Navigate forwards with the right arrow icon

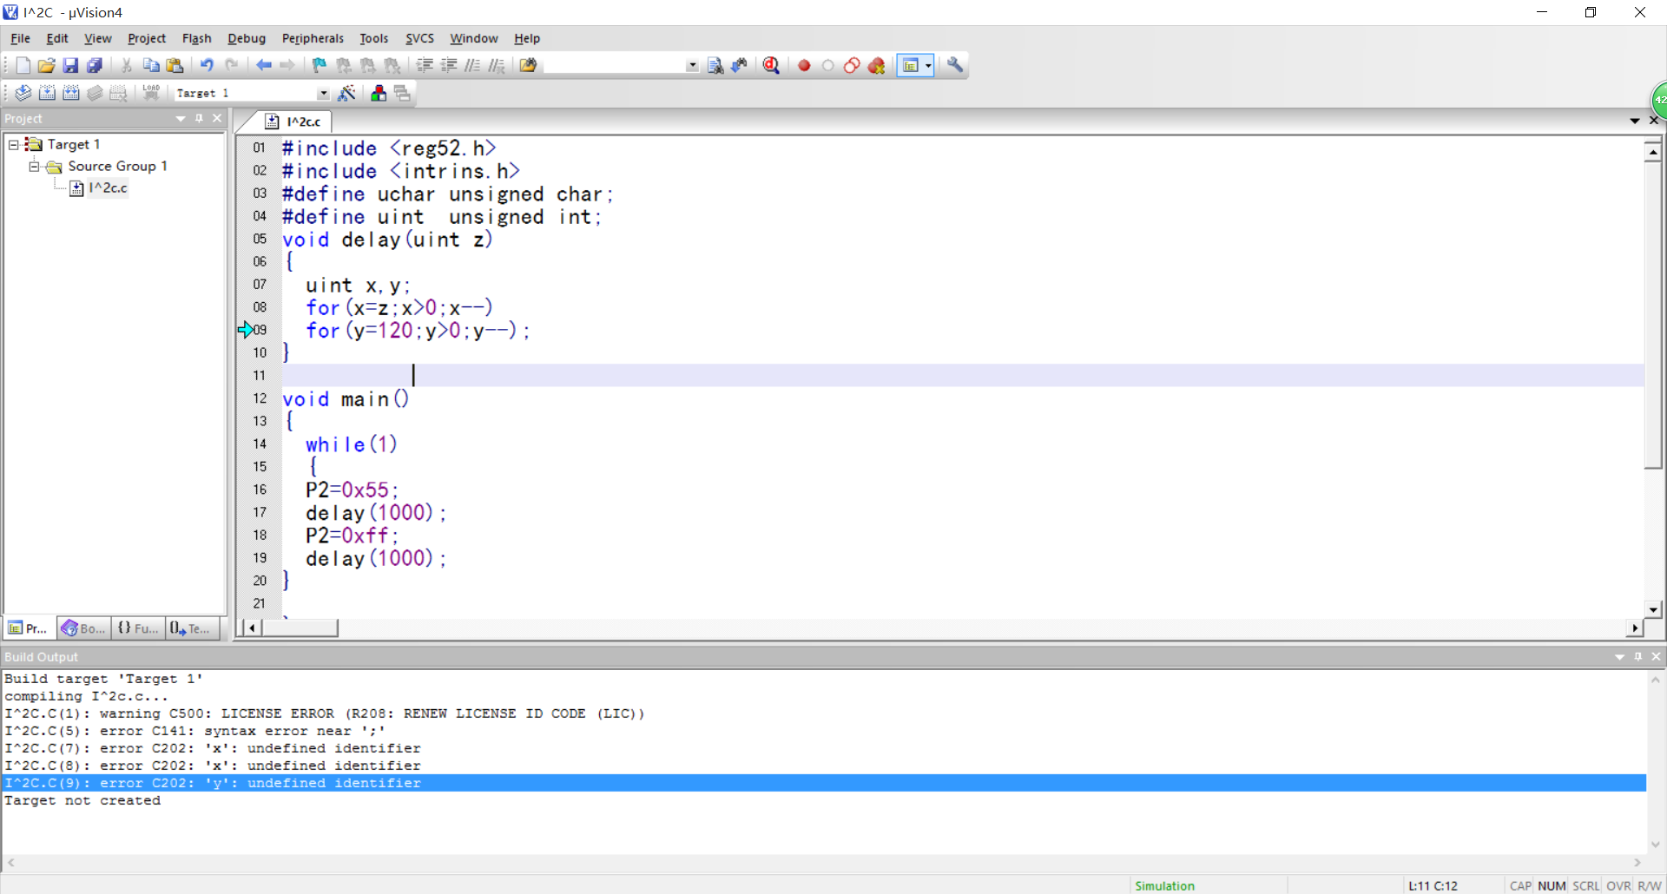coord(287,65)
